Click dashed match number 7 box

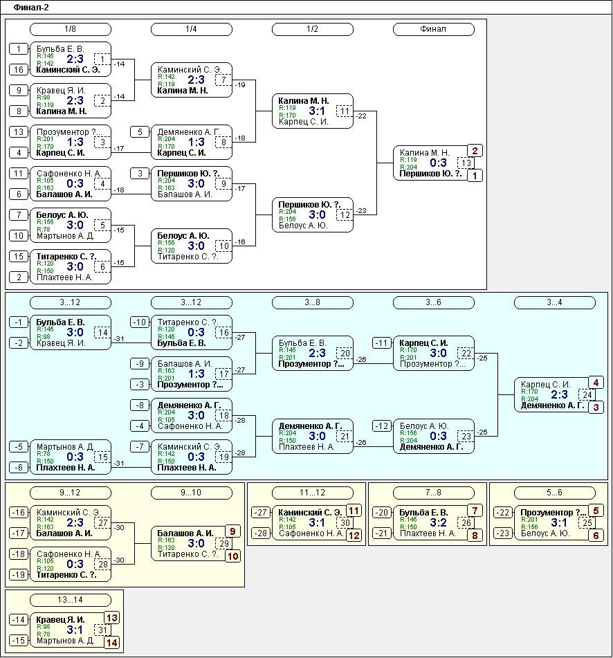click(x=223, y=80)
